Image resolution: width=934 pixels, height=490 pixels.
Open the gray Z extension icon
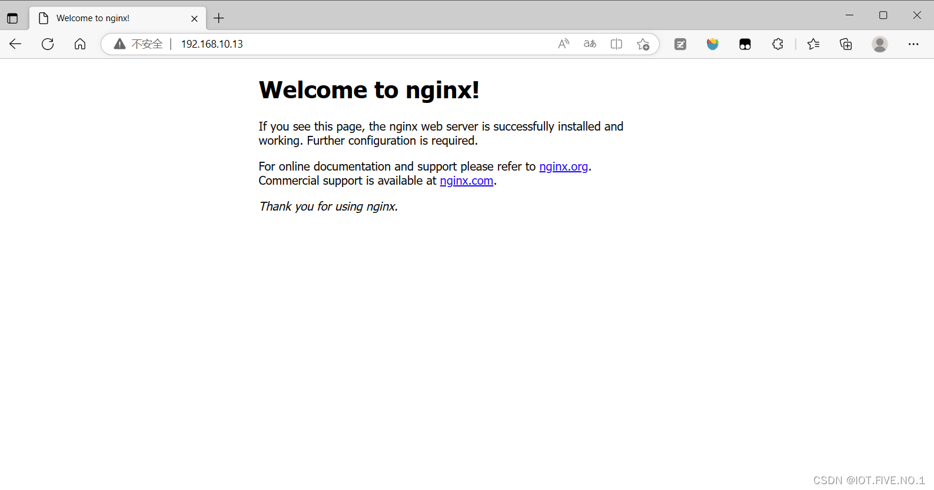tap(680, 44)
